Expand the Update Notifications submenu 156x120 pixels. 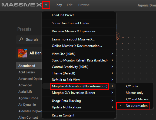click(79, 107)
